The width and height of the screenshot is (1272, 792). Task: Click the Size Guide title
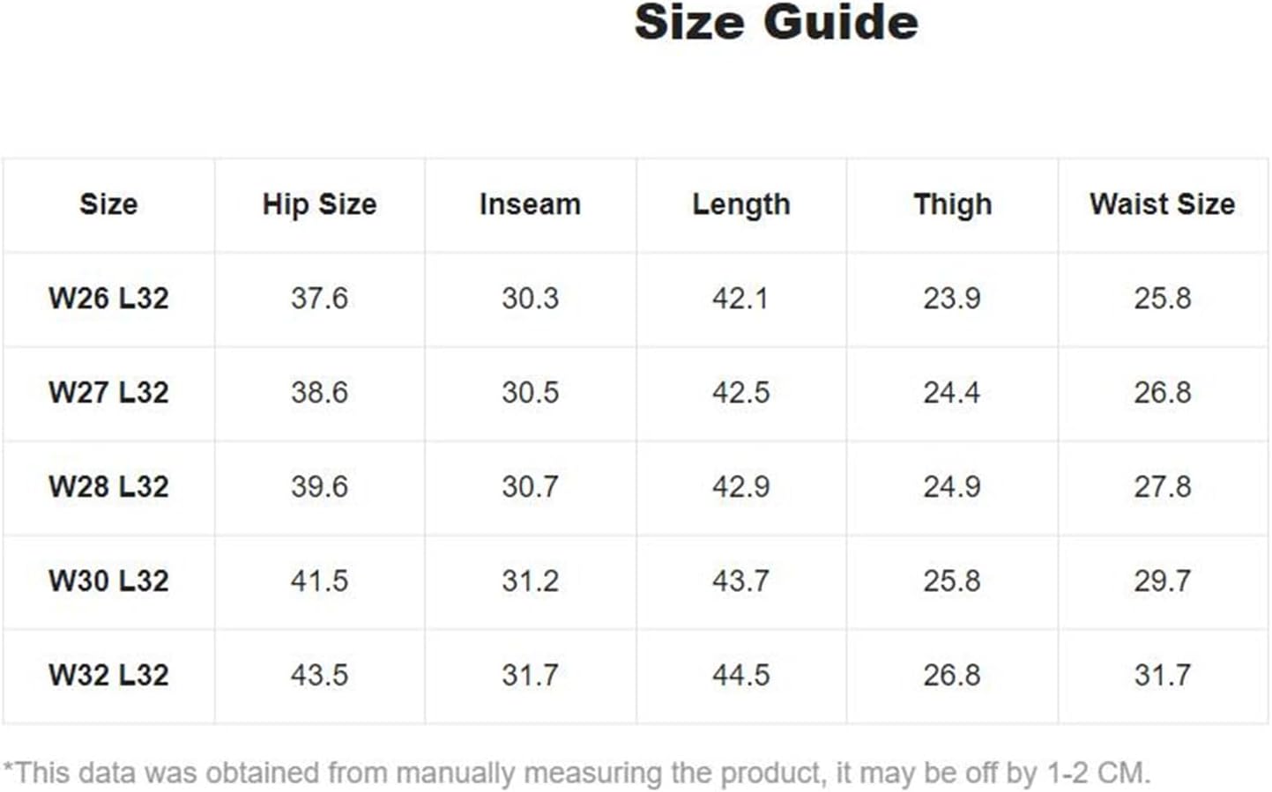point(776,22)
